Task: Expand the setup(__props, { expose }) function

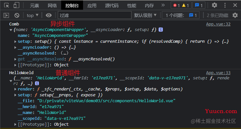Action: 15,95
